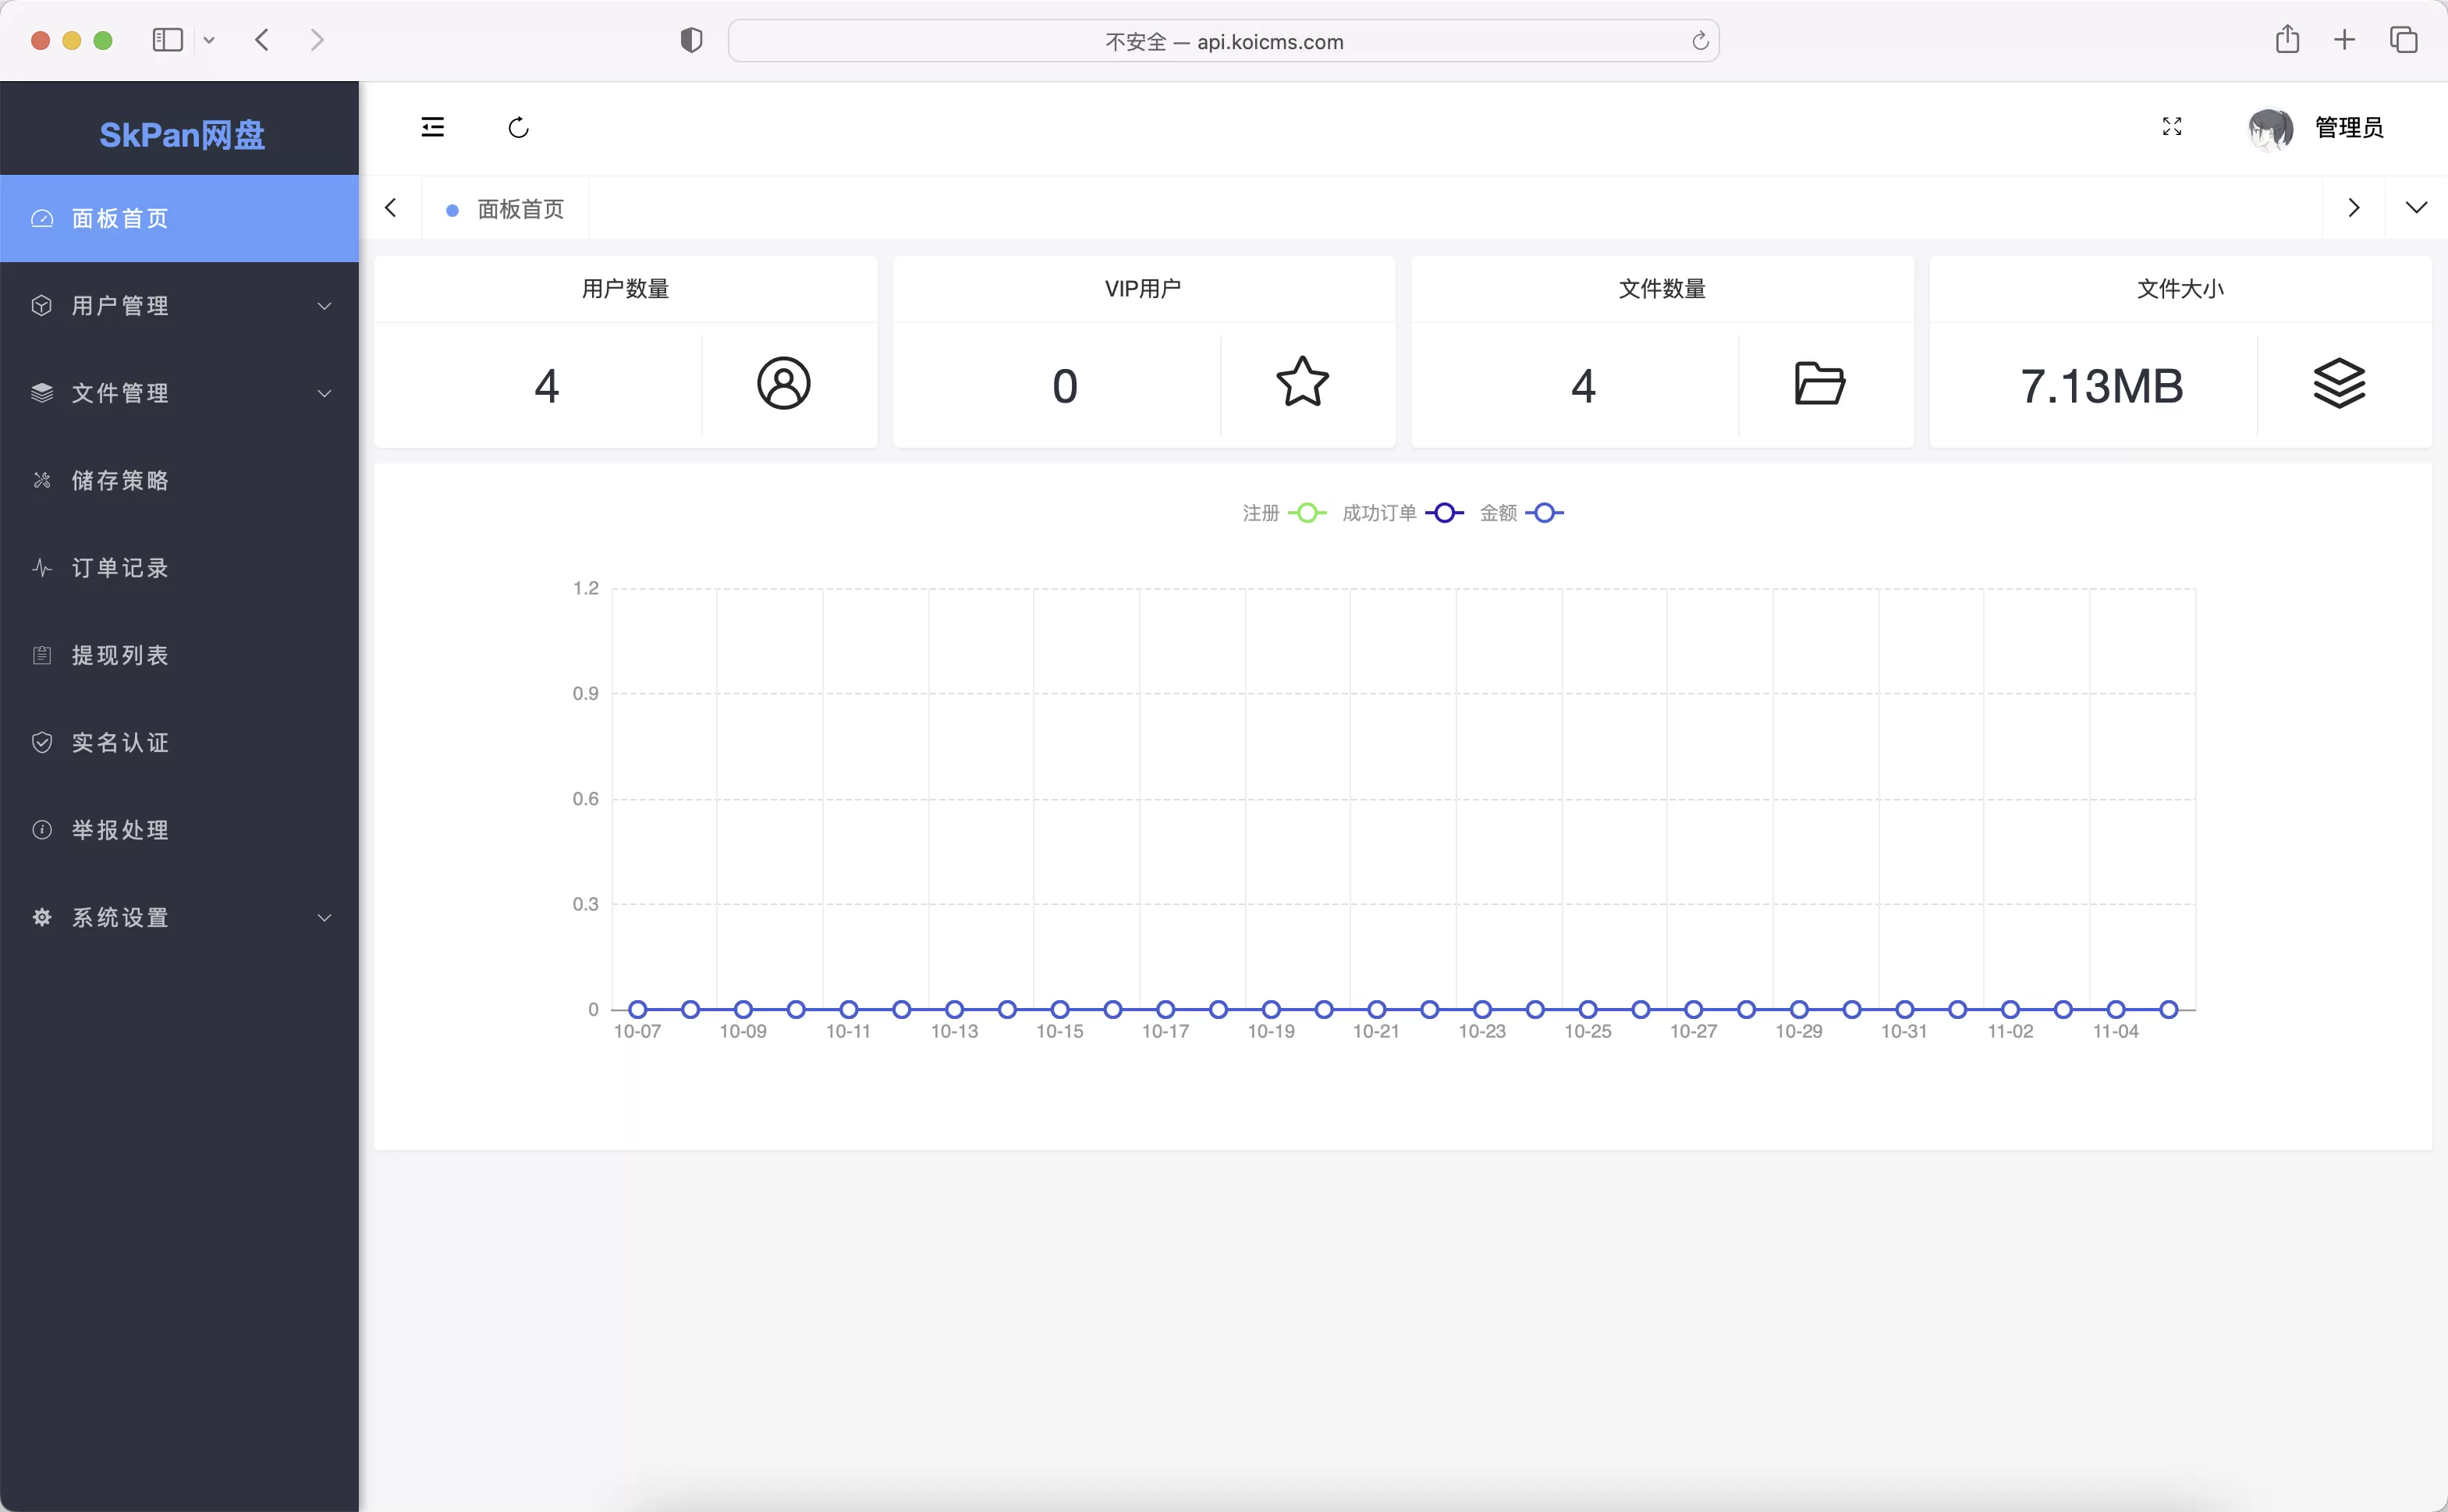Click the 1.2 y-axis label
Screen dimensions: 2448x1512
586,588
